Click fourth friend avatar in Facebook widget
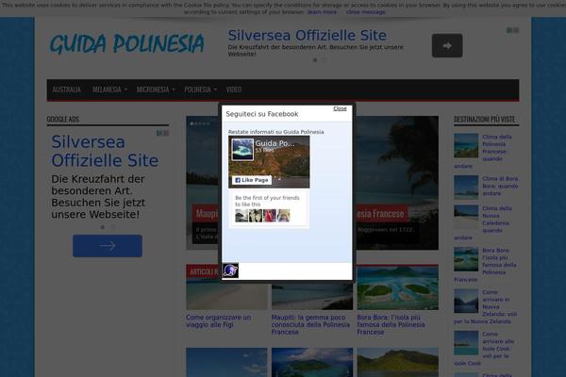The image size is (566, 377). click(283, 216)
